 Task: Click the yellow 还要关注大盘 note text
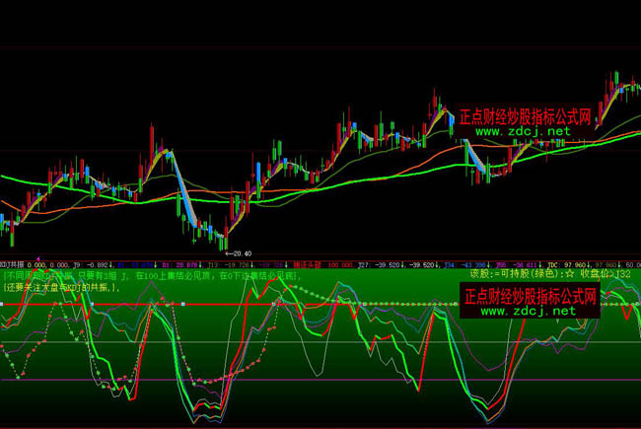point(61,287)
